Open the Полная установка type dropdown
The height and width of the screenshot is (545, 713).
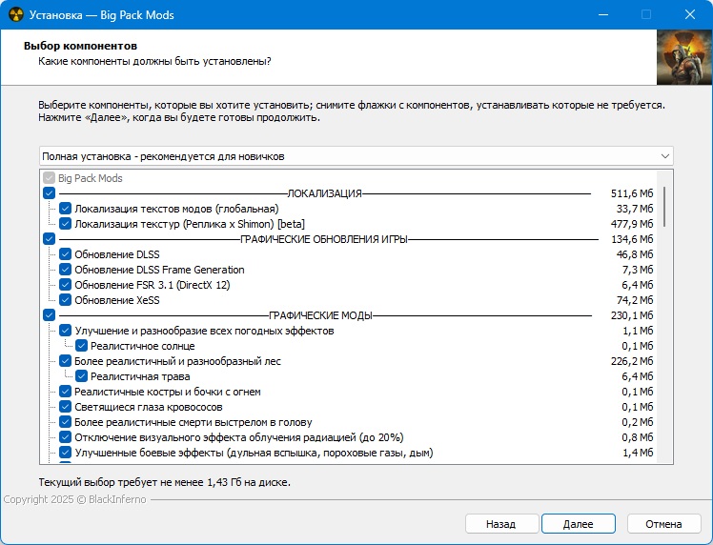click(356, 155)
